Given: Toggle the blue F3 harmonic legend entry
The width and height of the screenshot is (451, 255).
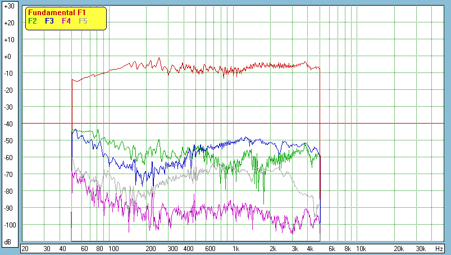Looking at the screenshot, I should 49,21.
